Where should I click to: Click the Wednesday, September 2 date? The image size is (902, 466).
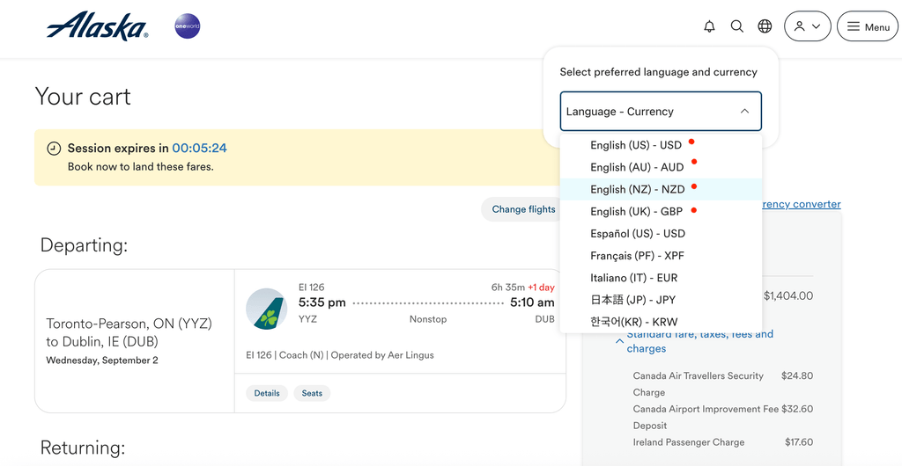(x=102, y=360)
